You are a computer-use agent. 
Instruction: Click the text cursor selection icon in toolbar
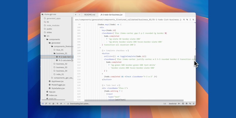190,20
